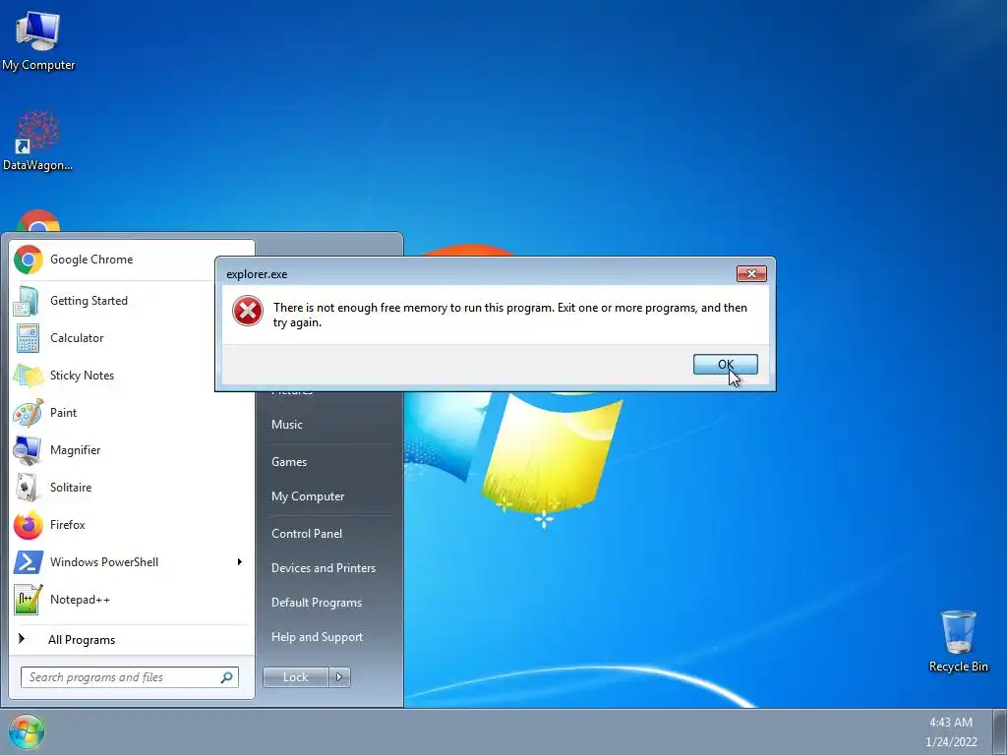Click OK in the explorer.exe dialog
The height and width of the screenshot is (755, 1007).
725,364
